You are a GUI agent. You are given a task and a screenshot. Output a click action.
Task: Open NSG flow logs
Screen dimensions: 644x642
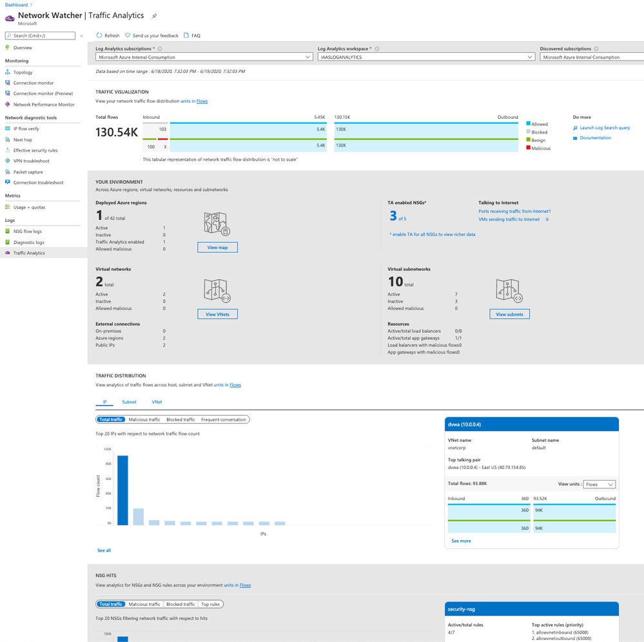point(28,232)
